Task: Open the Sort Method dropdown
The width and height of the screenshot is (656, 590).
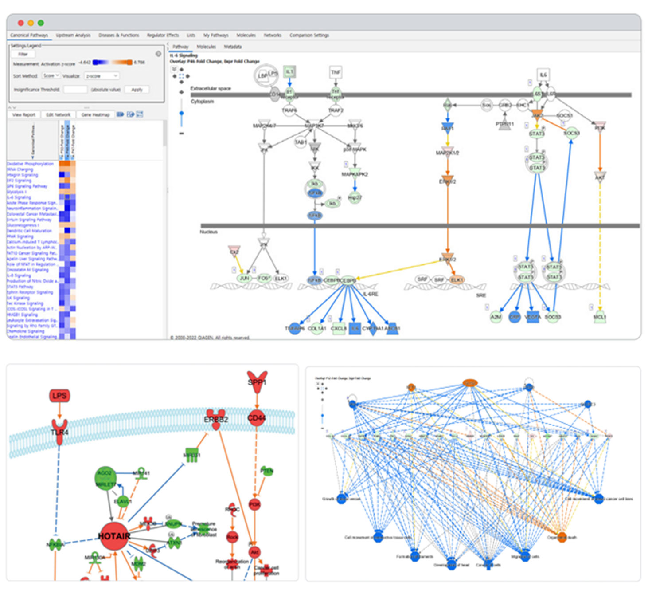Action: pos(51,76)
